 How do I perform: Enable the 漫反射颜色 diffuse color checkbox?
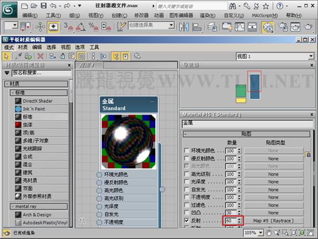coord(186,158)
